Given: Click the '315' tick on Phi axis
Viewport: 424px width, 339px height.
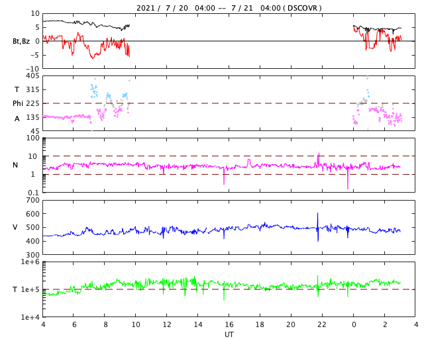Looking at the screenshot, I should click(32, 89).
